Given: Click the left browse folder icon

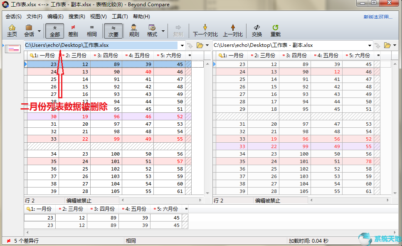Looking at the screenshot, I should pos(200,46).
